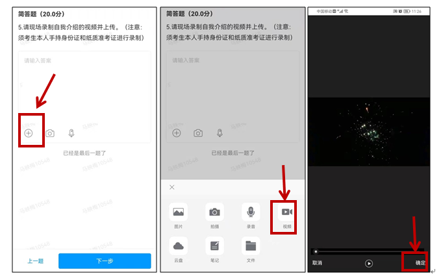Image resolution: width=441 pixels, height=280 pixels.
Task: Tap the microphone icon in left screen
Action: [71, 133]
